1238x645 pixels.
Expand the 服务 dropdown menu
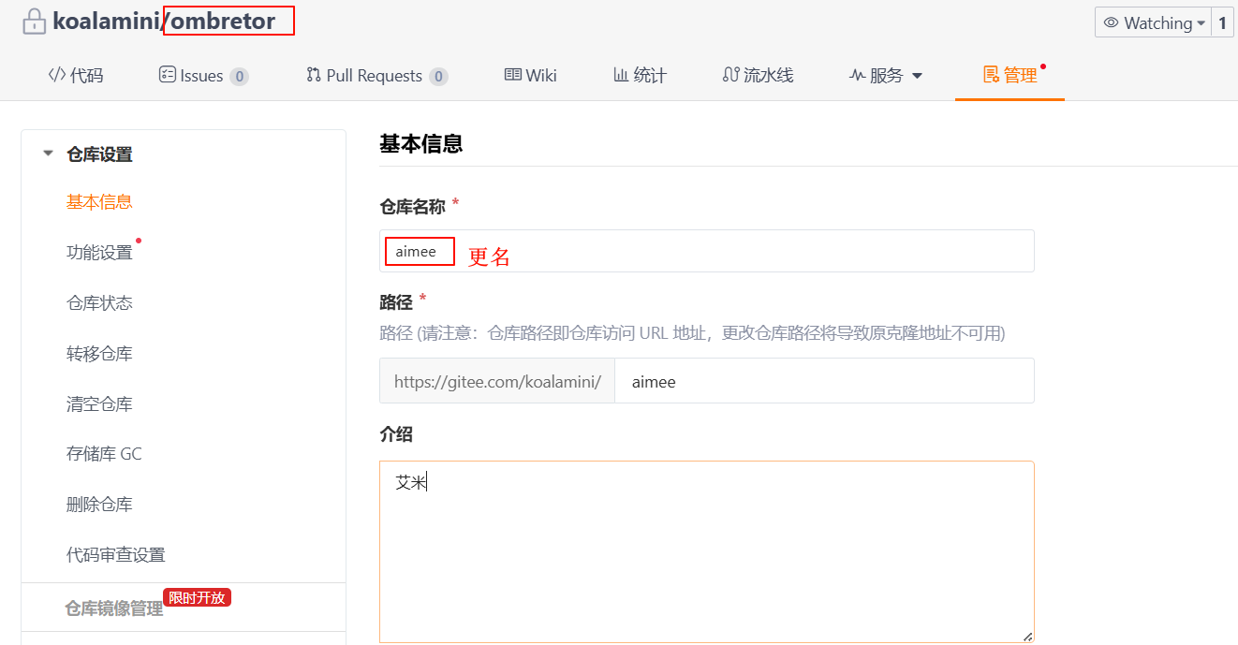coord(886,76)
